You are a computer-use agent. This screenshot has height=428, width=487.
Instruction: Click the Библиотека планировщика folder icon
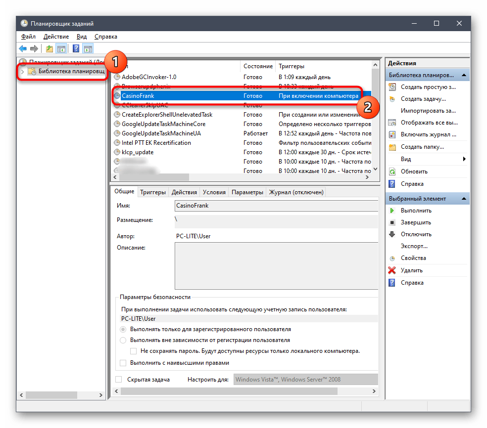point(32,71)
